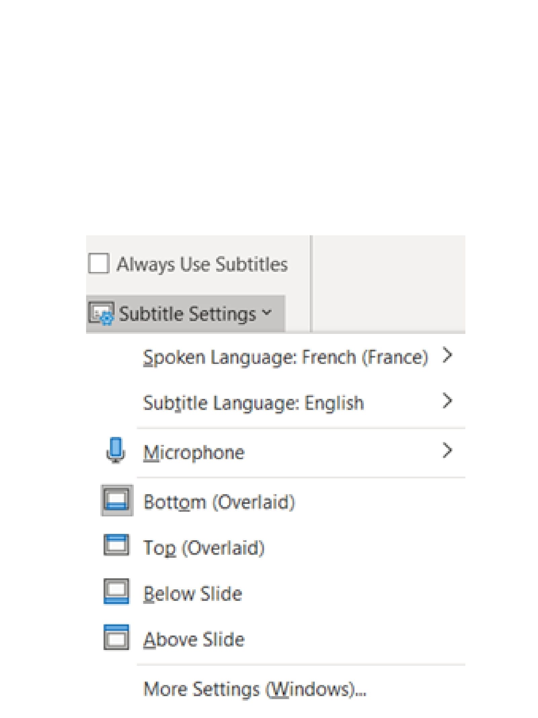Viewport: 538px width, 718px height.
Task: Click the blue Microphone icon
Action: click(116, 450)
